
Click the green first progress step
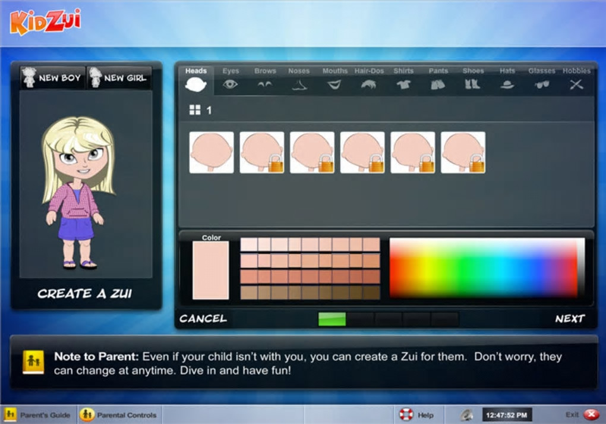(332, 319)
